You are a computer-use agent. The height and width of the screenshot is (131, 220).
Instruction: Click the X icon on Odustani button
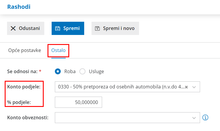(13, 28)
